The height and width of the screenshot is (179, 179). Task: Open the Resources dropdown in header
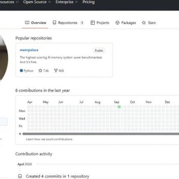(x=9, y=2)
